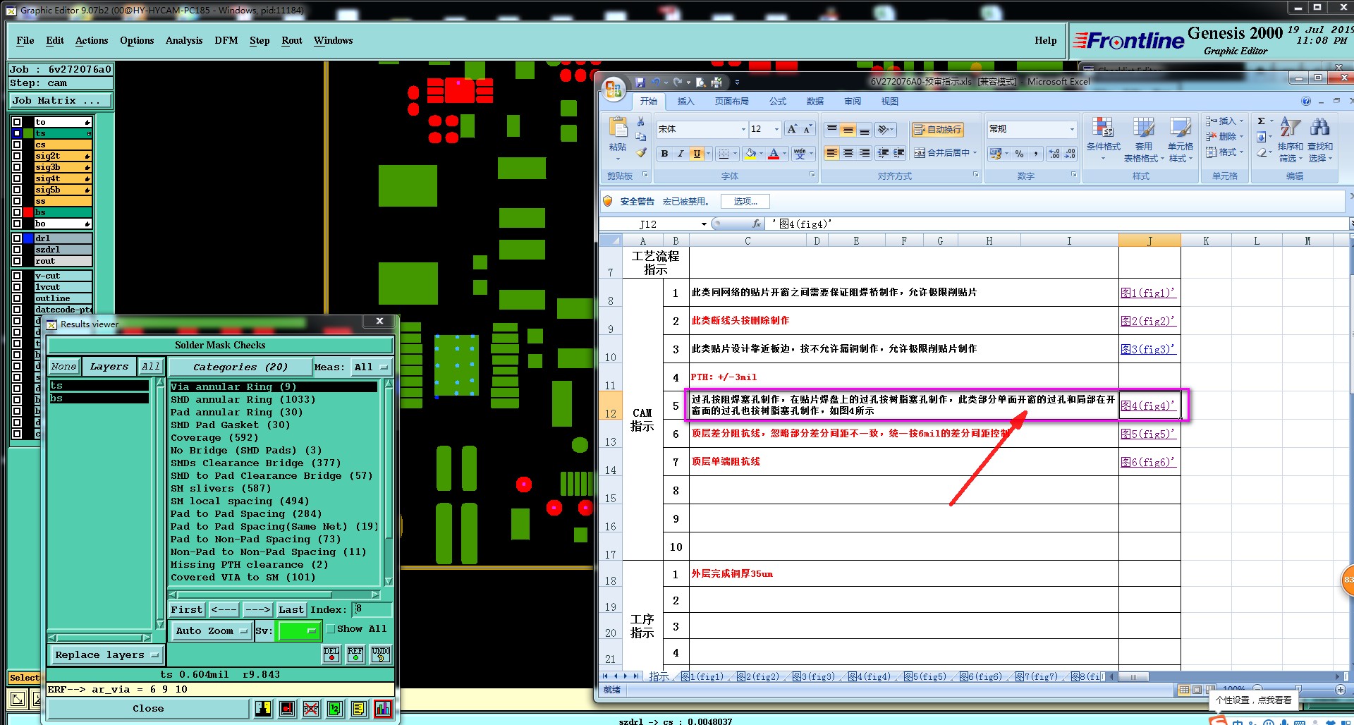Click the red color swatch of layer 'bs'
This screenshot has width=1354, height=725.
pyautogui.click(x=28, y=212)
